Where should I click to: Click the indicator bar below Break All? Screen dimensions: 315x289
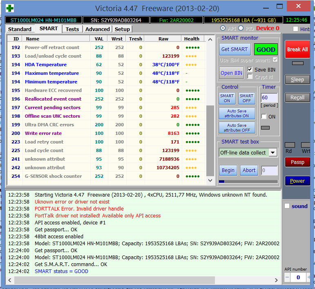[298, 63]
